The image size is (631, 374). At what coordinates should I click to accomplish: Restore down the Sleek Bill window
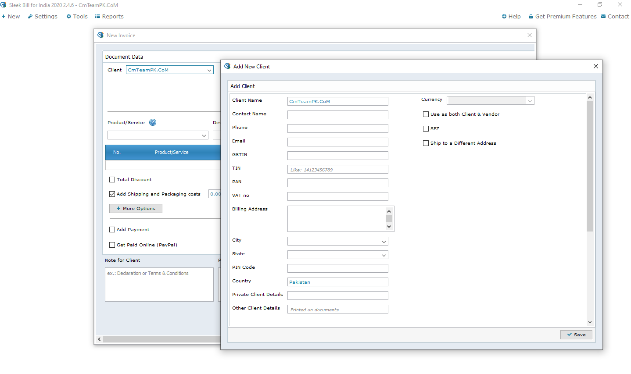600,5
